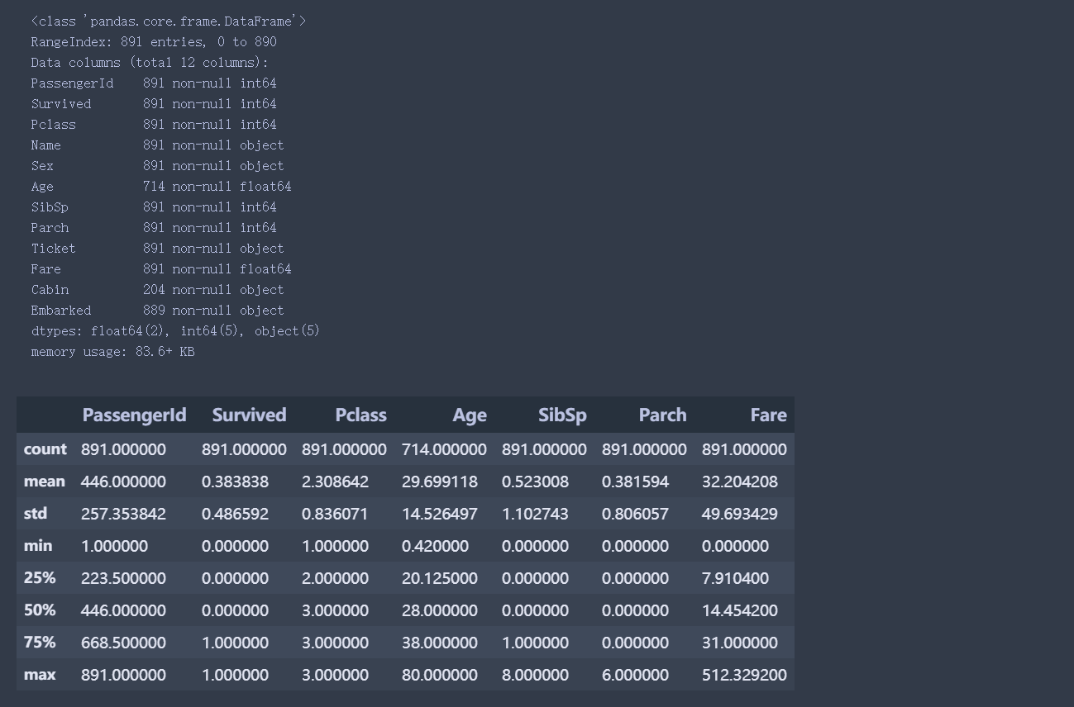
Task: Click the min row label
Action: [40, 545]
